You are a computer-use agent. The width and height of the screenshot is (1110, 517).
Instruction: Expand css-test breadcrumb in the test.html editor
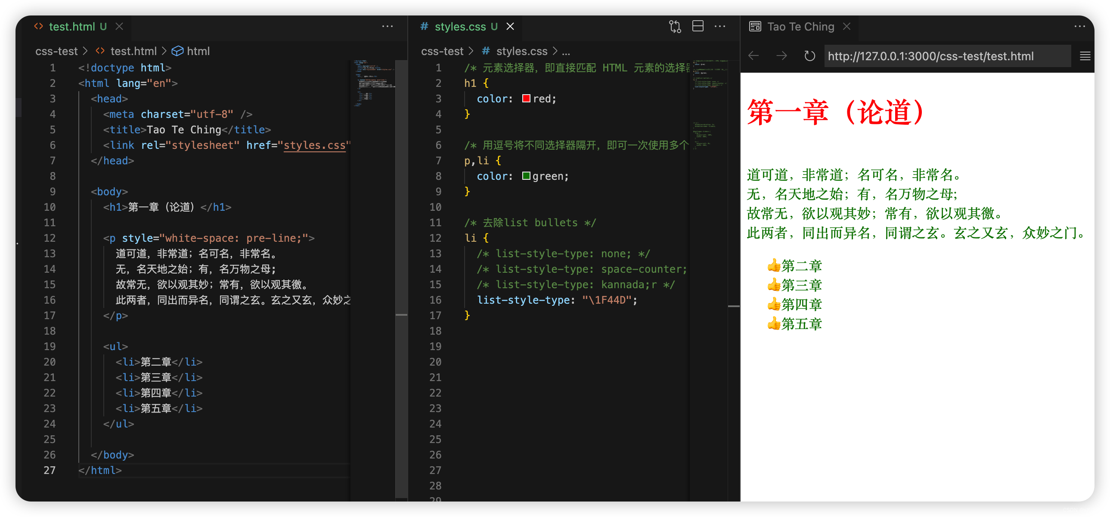coord(56,51)
